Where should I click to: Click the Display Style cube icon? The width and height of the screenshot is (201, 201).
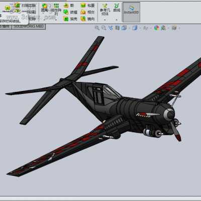coord(135,28)
